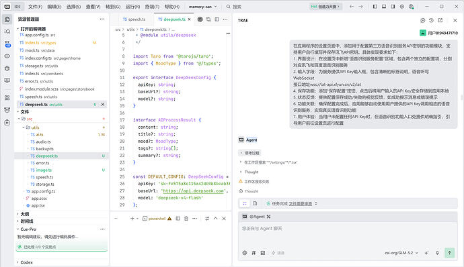
Task: Open the 终端(T) menu
Action: (x=153, y=7)
